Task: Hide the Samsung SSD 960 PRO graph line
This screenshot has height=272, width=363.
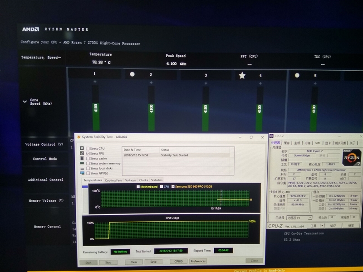Action: (x=173, y=186)
